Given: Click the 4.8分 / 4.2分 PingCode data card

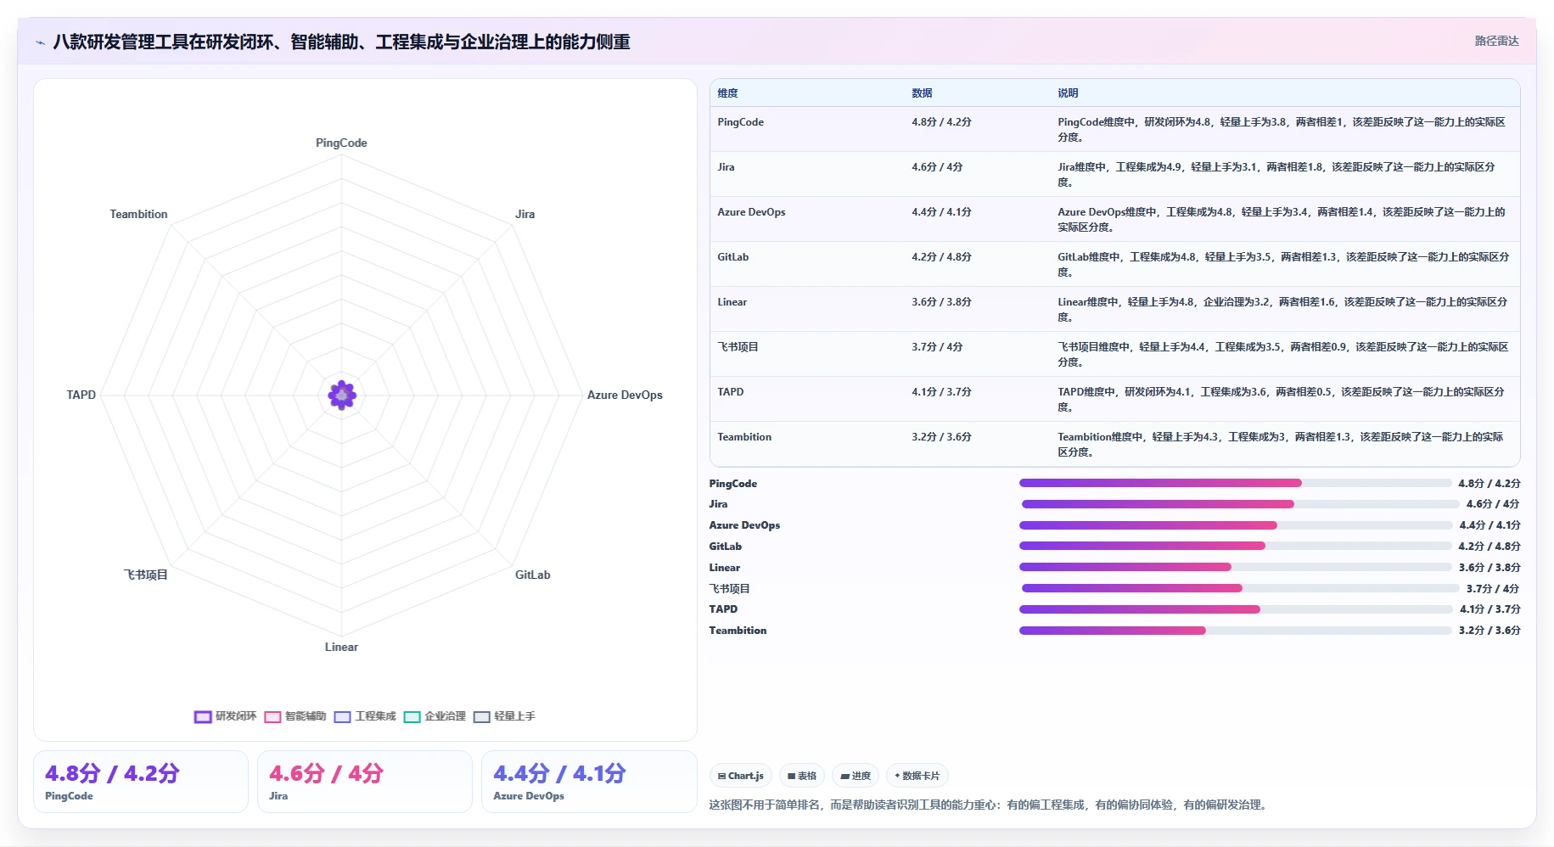Looking at the screenshot, I should click(141, 782).
